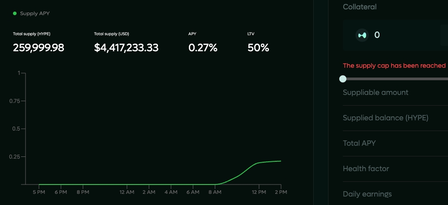Click the HYPE token icon in Collateral box
The width and height of the screenshot is (448, 205).
click(x=362, y=35)
